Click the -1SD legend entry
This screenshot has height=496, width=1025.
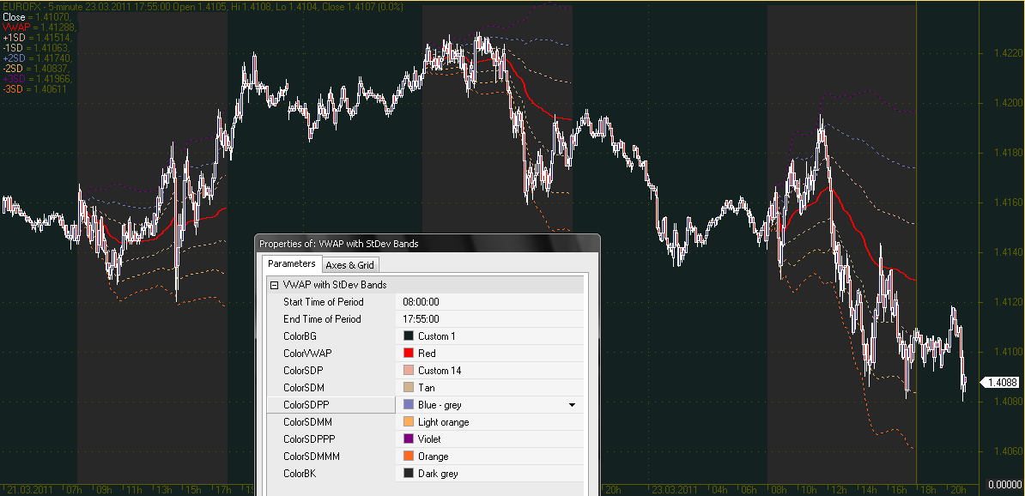click(x=37, y=48)
